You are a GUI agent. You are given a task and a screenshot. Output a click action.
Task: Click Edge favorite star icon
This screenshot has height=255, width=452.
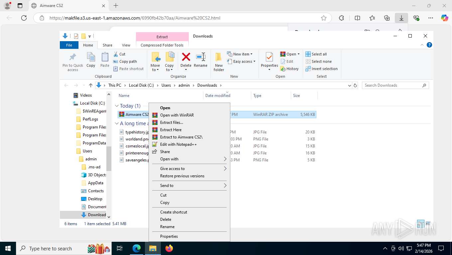coord(323,18)
